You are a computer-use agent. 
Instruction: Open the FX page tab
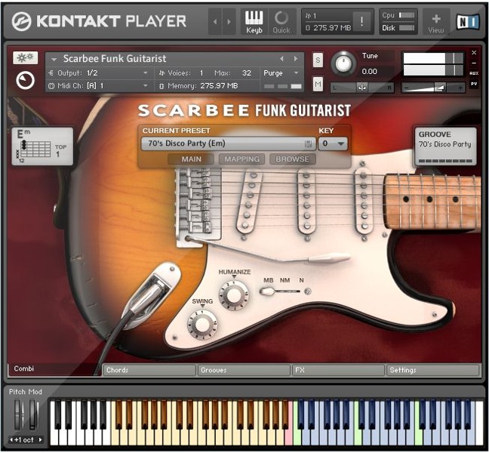[338, 370]
